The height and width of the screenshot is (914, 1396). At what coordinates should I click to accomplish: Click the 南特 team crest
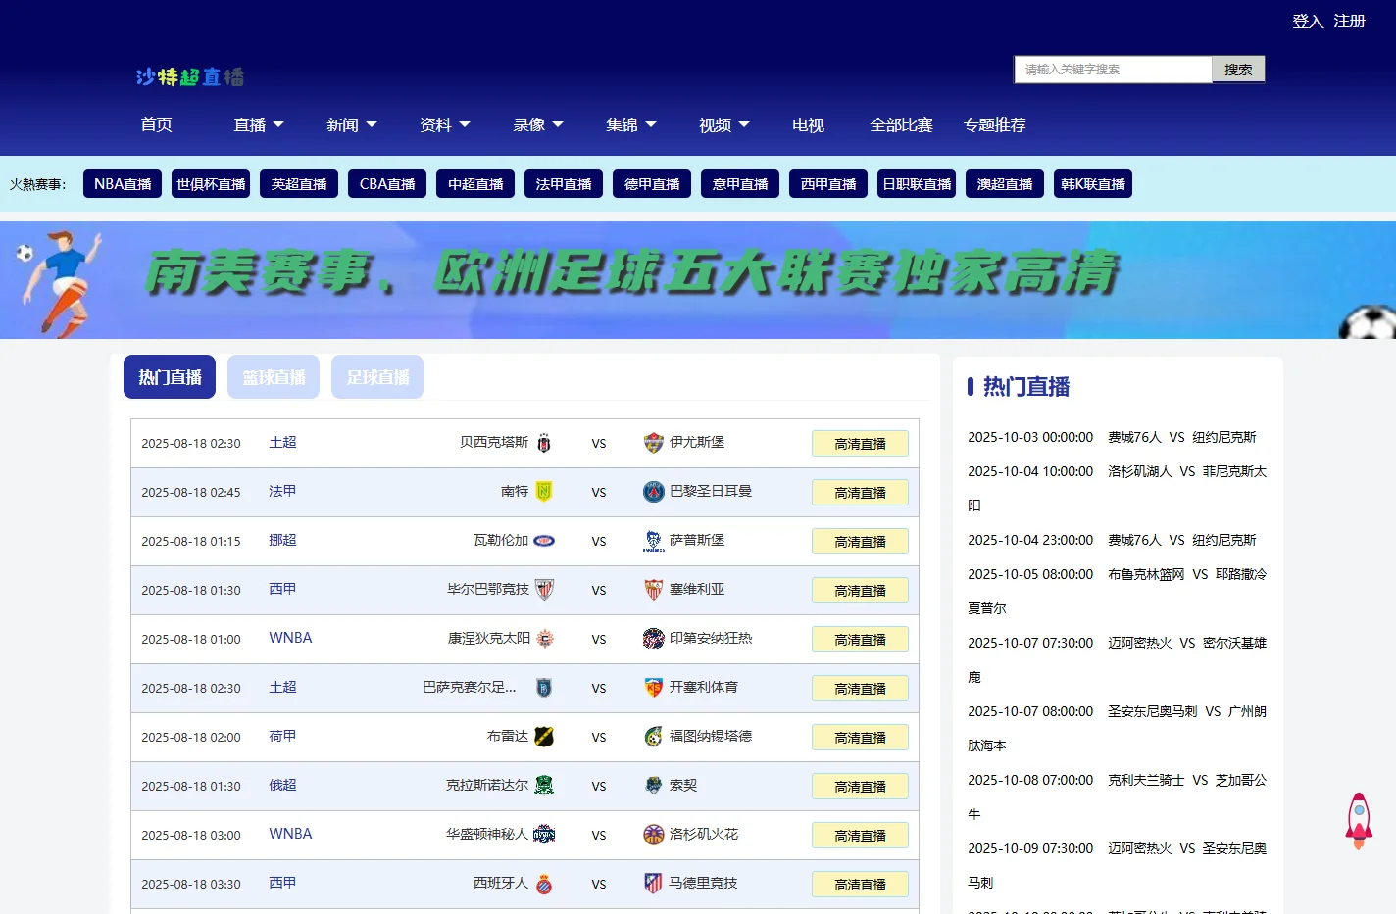(x=544, y=492)
